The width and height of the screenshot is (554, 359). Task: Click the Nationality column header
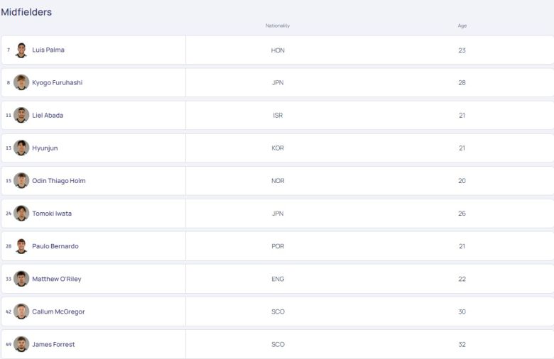[x=278, y=26]
